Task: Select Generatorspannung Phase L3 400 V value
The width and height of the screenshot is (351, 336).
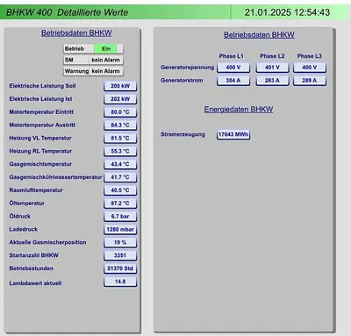Action: click(x=310, y=68)
